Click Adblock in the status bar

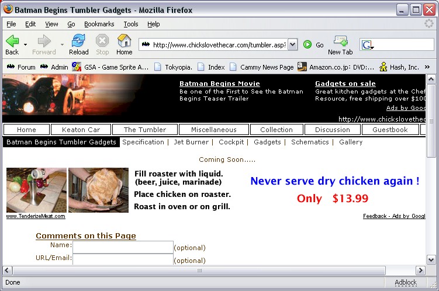406,282
